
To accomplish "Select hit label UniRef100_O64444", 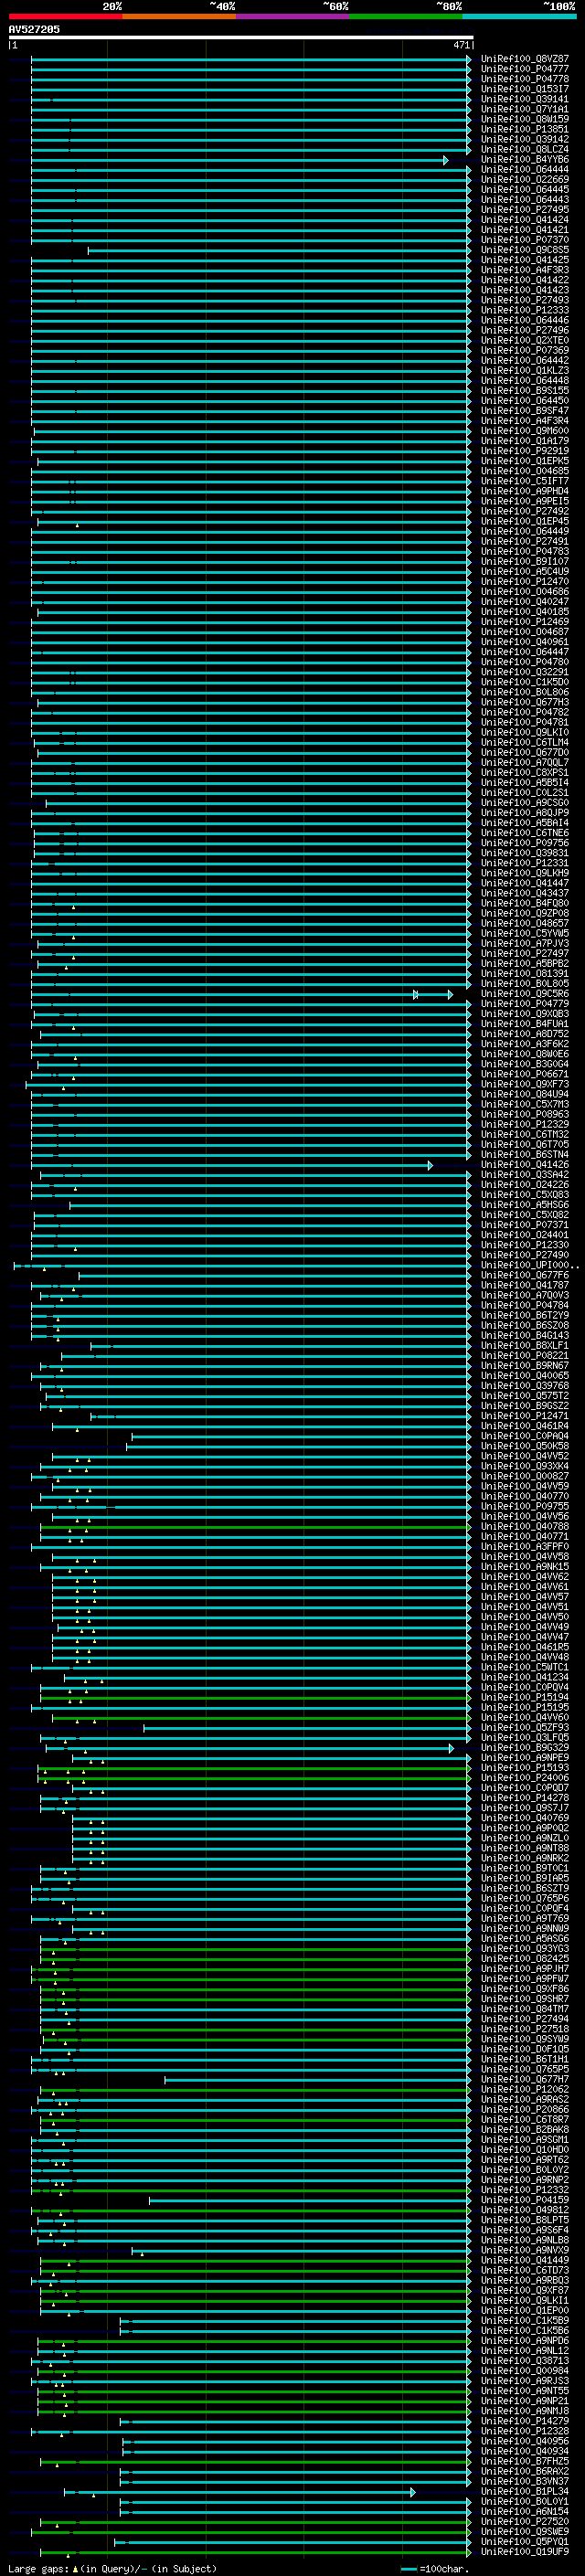I will point(525,170).
